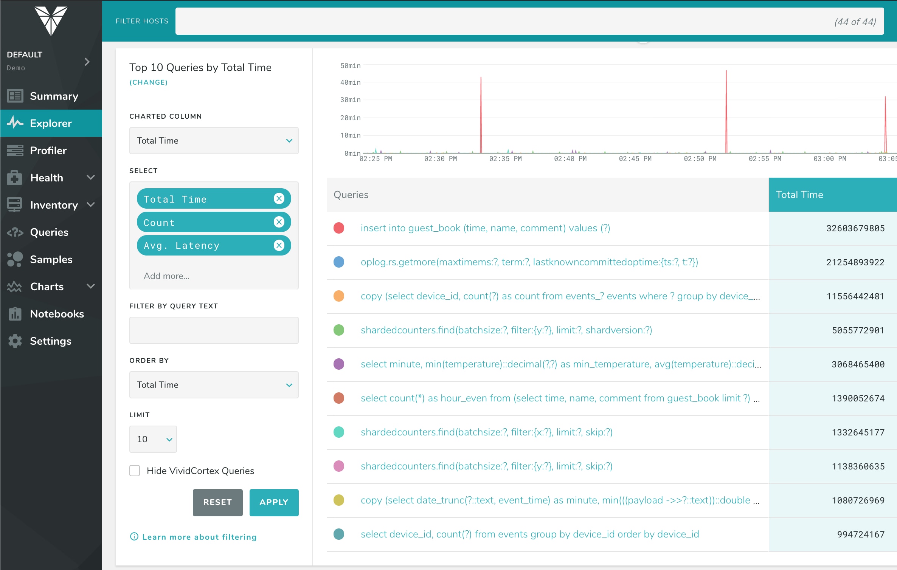897x570 pixels.
Task: Click the tallest red spike near 02:50 PM
Action: pos(726,112)
